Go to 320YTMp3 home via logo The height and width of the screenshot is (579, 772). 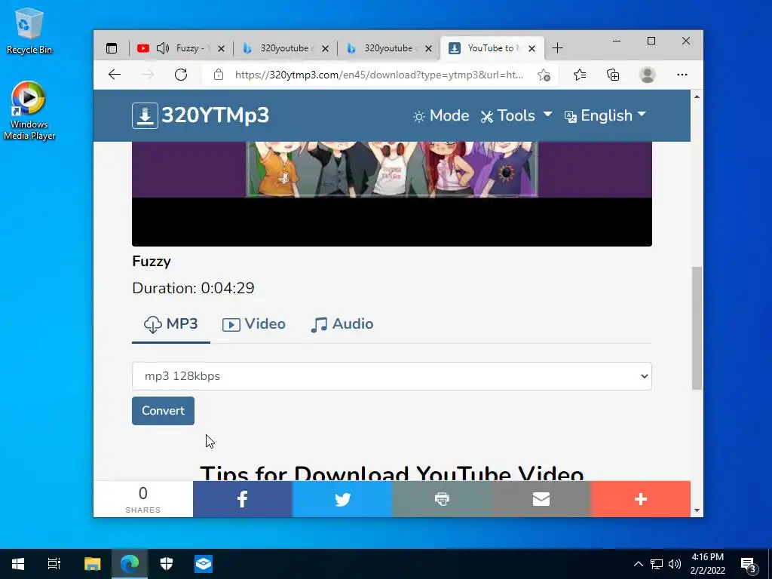click(201, 115)
